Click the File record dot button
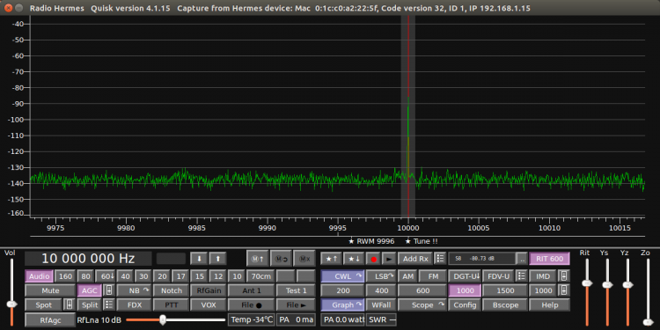The width and height of the screenshot is (660, 330). (252, 305)
